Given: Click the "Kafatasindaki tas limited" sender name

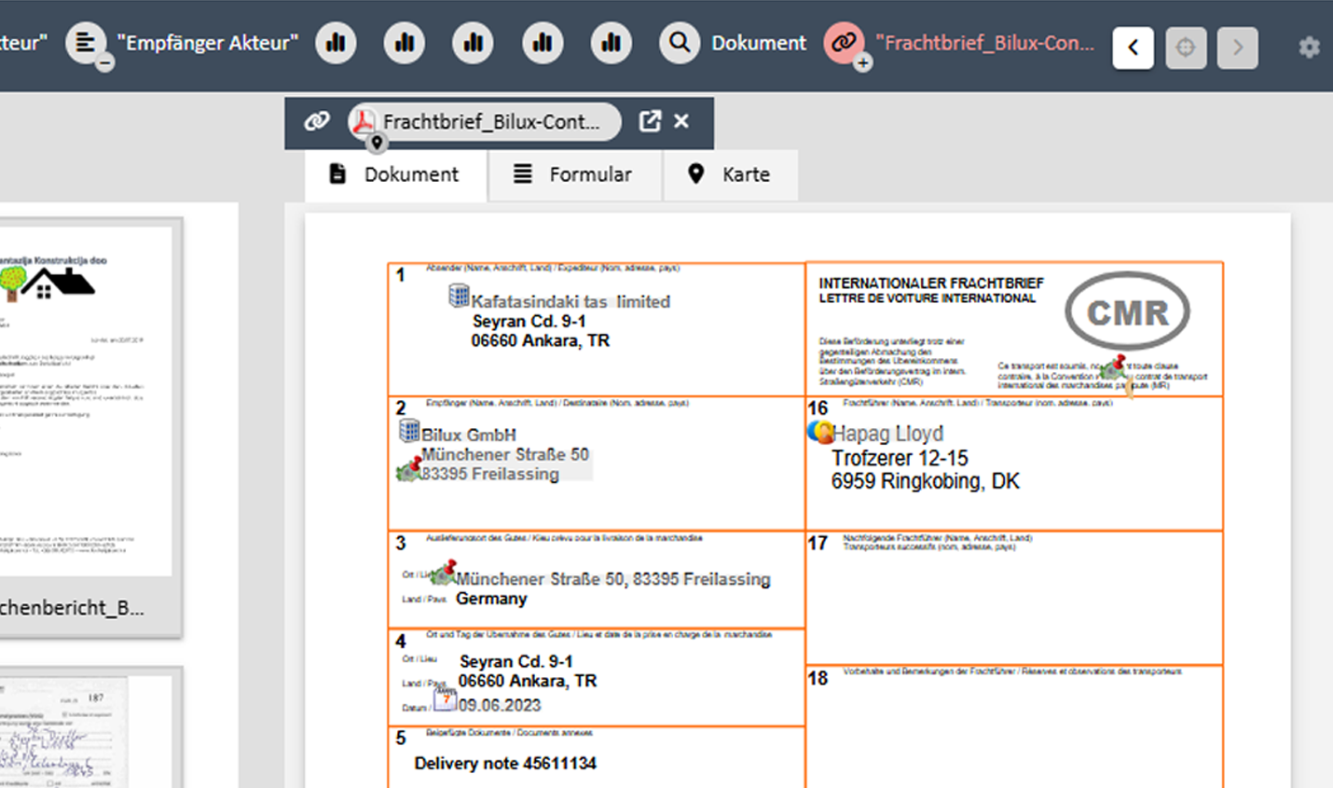Looking at the screenshot, I should click(x=570, y=301).
